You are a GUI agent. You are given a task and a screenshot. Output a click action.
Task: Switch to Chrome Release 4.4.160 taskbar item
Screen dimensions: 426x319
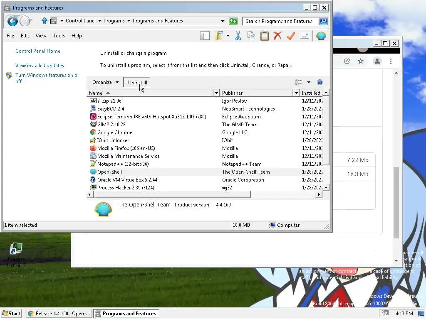pyautogui.click(x=59, y=314)
